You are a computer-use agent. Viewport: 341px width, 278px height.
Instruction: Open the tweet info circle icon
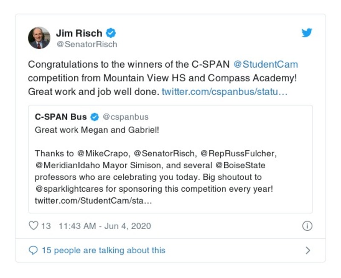[307, 226]
